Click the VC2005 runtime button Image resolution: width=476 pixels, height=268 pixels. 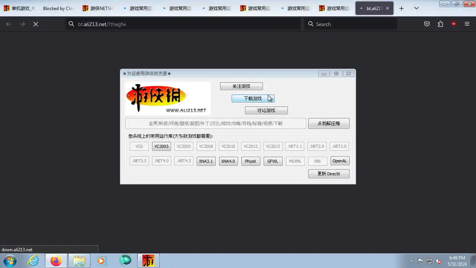coord(184,146)
